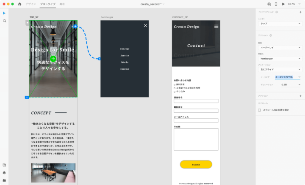Image resolution: width=305 pixels, height=185 pixels.
Task: Click the close X on humberger artboard
Action: pos(145,26)
